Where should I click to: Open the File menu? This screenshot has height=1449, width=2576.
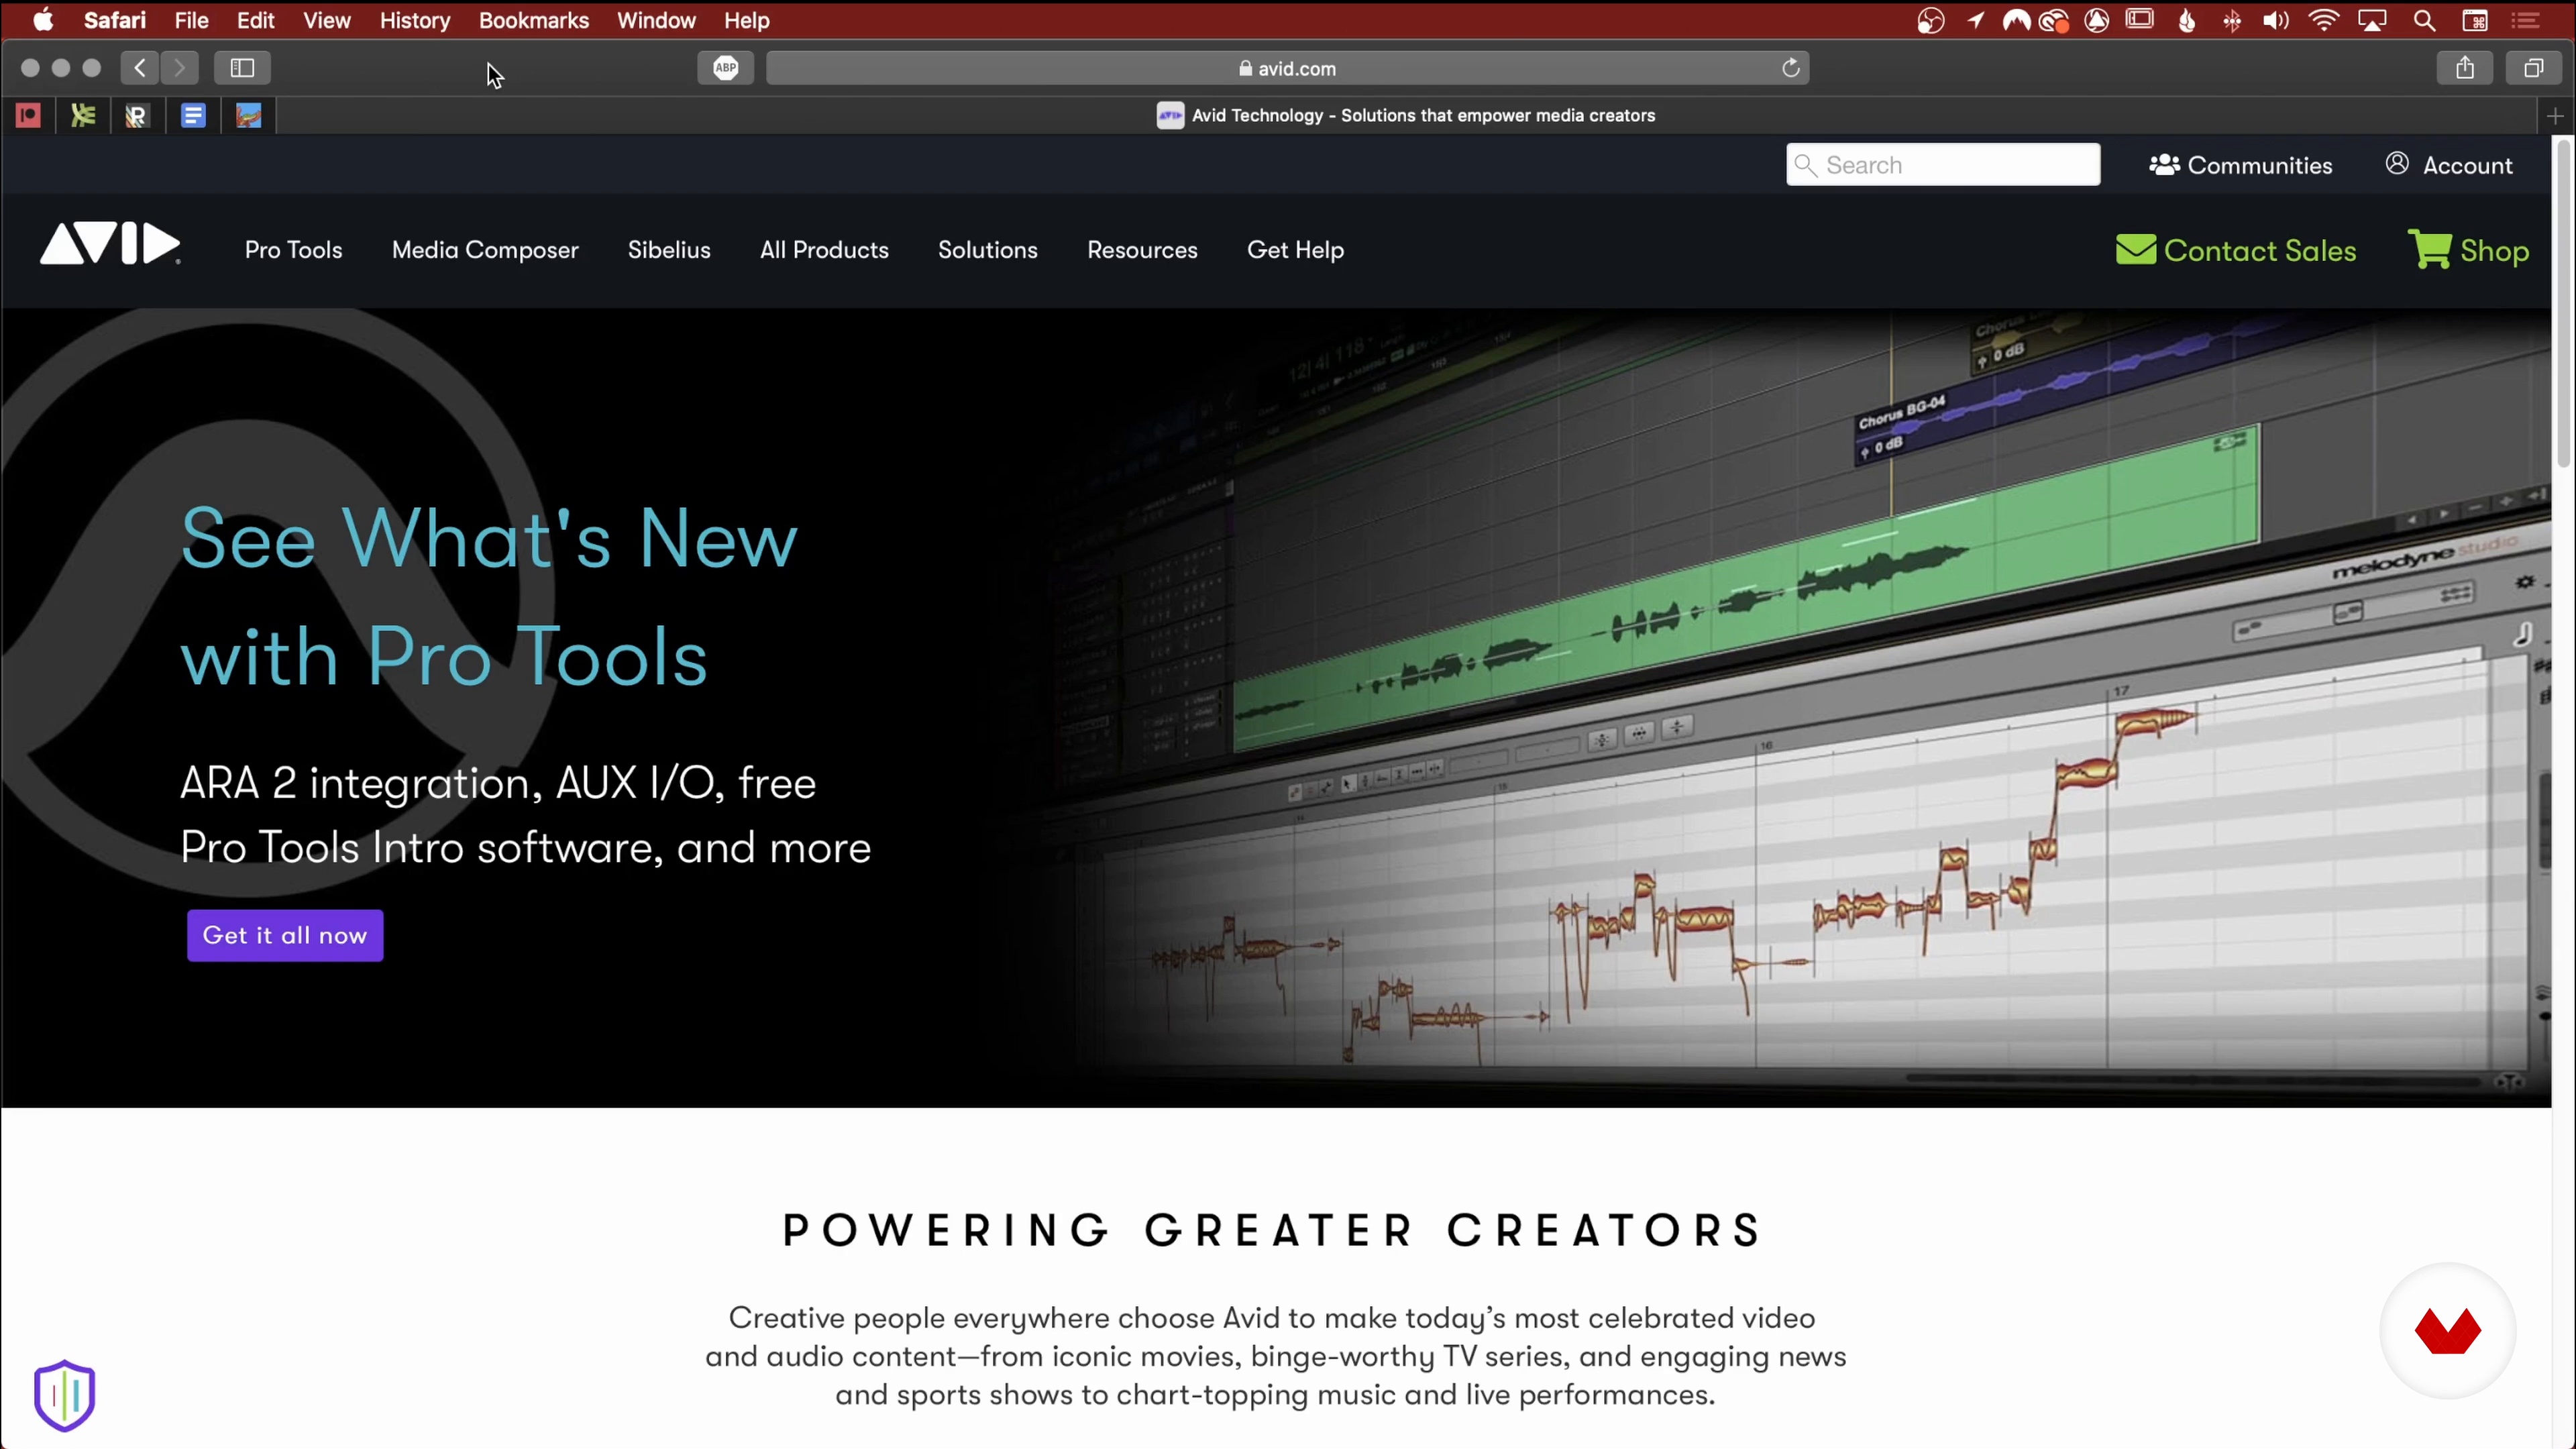coord(191,20)
